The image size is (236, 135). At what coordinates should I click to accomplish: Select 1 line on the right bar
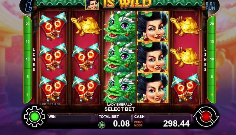point(212,95)
